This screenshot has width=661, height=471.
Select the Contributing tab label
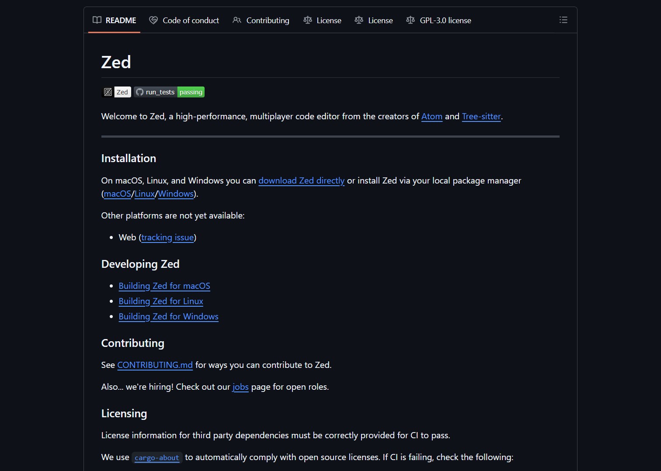(x=268, y=21)
